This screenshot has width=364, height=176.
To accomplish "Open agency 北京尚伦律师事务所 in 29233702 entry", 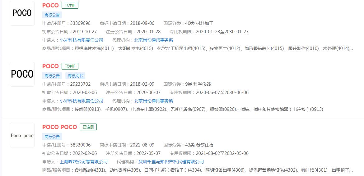I will point(154,101).
